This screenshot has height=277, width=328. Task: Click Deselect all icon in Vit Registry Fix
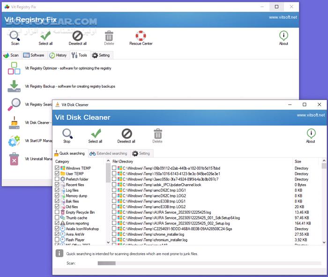[x=78, y=36]
